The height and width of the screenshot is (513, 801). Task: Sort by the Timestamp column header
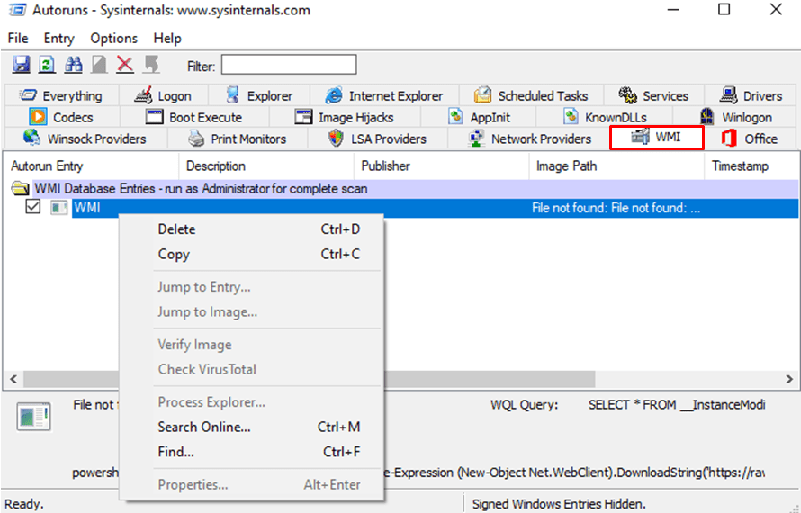[751, 166]
